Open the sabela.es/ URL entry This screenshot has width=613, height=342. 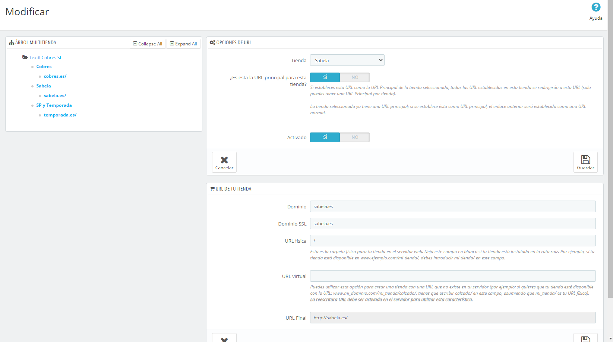tap(55, 96)
